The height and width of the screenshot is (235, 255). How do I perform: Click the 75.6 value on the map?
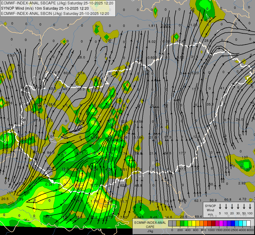click(138, 154)
